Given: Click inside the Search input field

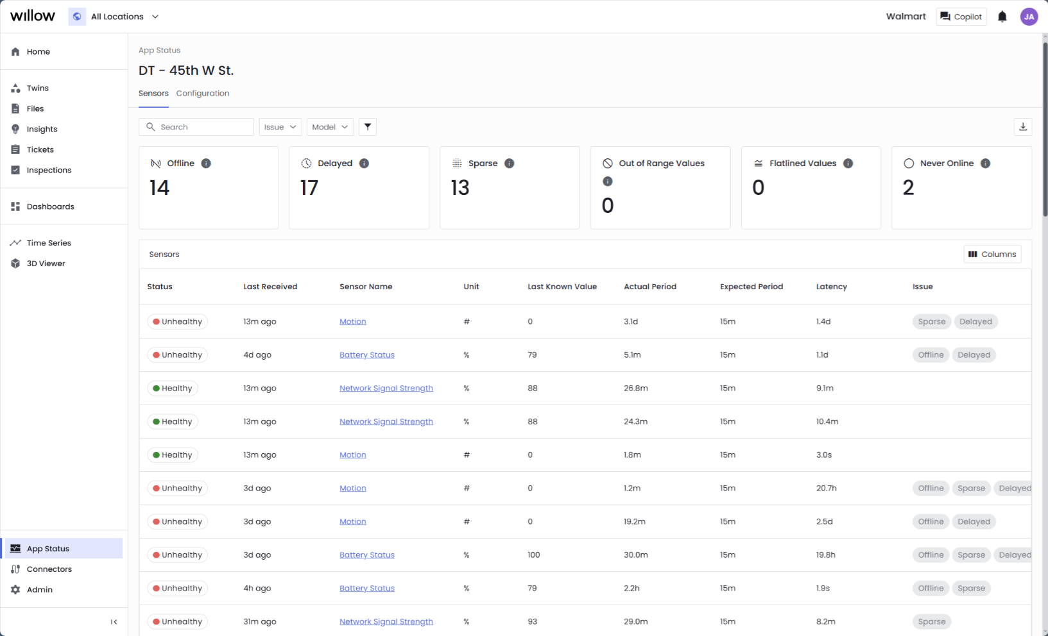Looking at the screenshot, I should coord(196,126).
